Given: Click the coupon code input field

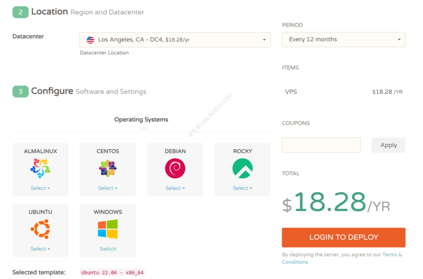Looking at the screenshot, I should click(321, 145).
